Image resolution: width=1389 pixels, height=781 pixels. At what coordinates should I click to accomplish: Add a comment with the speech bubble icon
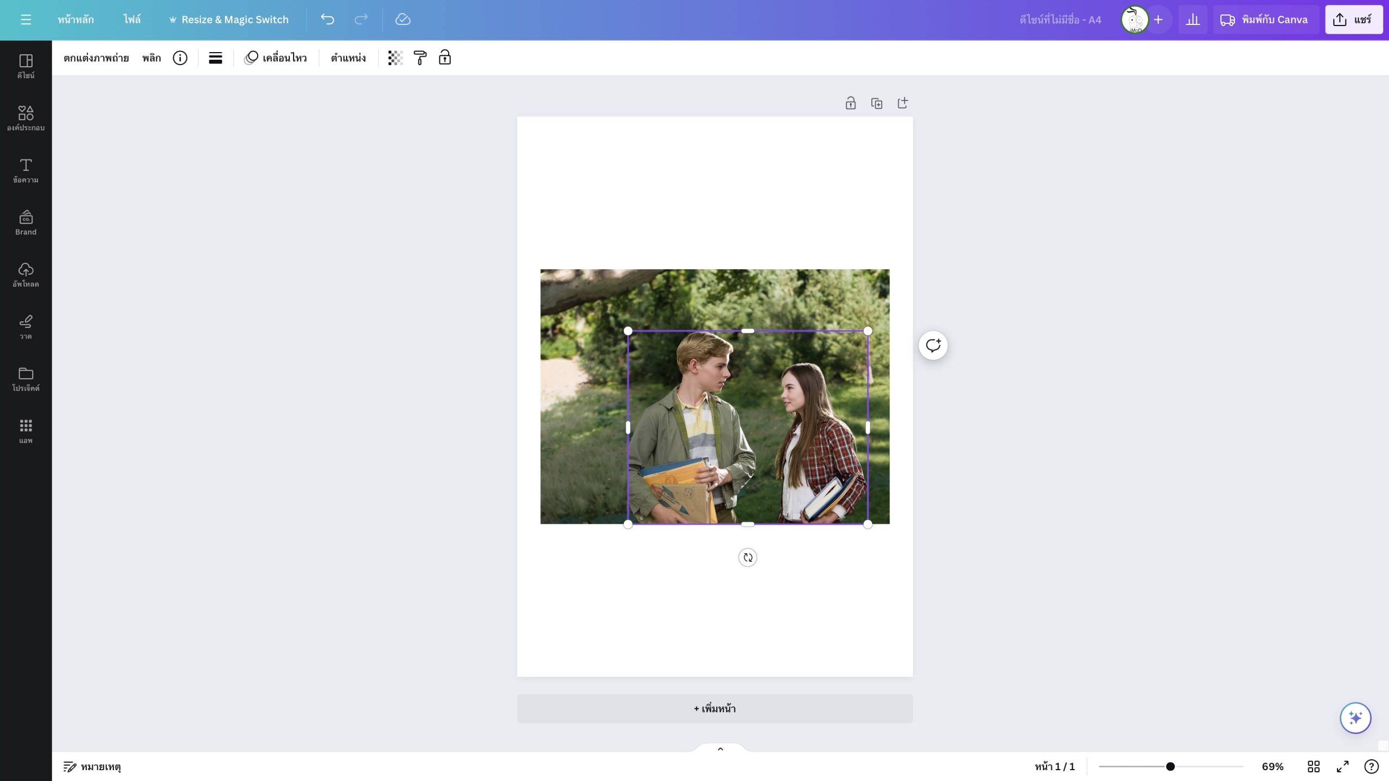point(933,345)
